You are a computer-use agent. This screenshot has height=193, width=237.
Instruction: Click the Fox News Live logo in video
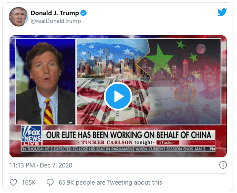tap(31, 135)
